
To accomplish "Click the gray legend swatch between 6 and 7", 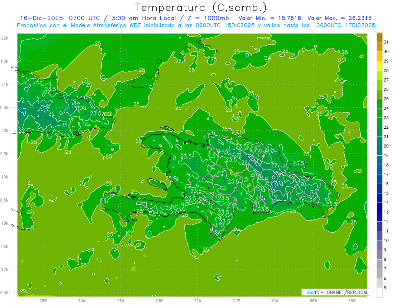I will click(380, 274).
